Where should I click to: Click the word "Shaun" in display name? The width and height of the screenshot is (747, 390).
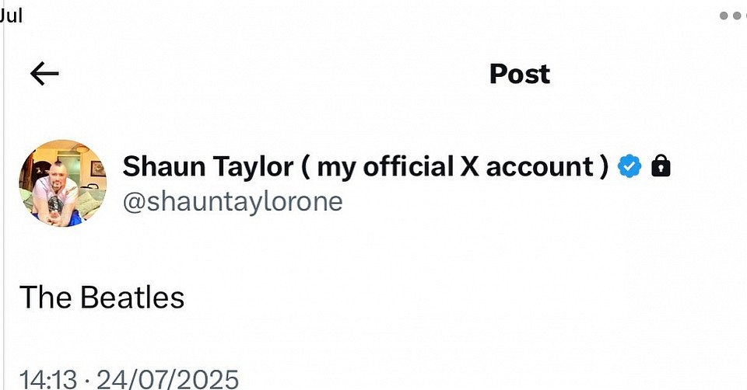pos(161,165)
